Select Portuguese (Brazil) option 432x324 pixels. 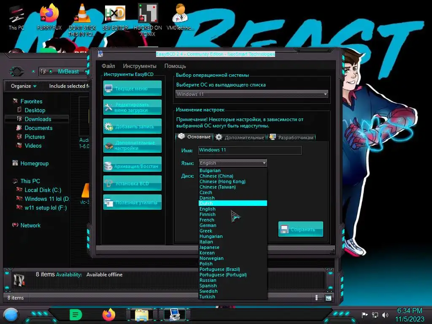click(232, 270)
